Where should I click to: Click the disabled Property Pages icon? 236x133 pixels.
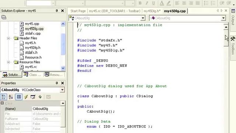tap(48, 97)
